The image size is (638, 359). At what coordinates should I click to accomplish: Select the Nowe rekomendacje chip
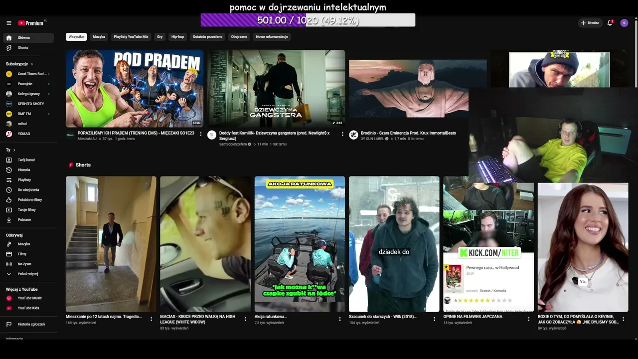pyautogui.click(x=272, y=37)
